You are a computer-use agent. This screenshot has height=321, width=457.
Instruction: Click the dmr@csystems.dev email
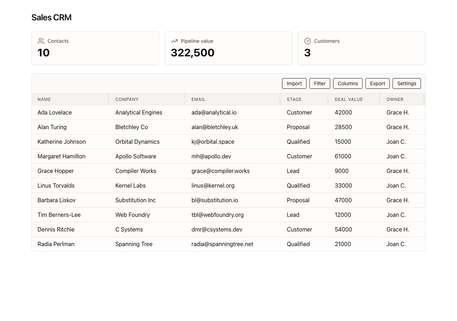point(217,229)
